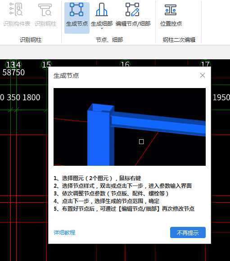Open the 编辑节点/细部 tool
The image size is (230, 261).
pos(133,15)
